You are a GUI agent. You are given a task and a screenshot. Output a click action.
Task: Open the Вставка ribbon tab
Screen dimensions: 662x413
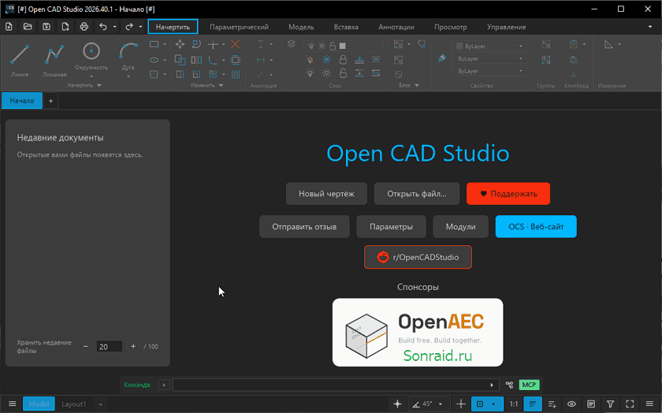coord(346,27)
